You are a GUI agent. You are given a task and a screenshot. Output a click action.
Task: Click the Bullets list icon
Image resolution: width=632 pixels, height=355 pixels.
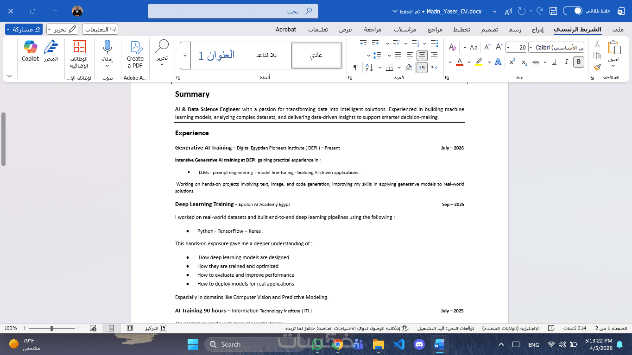[x=434, y=44]
